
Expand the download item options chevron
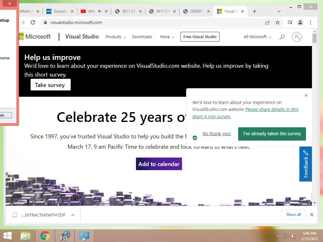click(73, 215)
